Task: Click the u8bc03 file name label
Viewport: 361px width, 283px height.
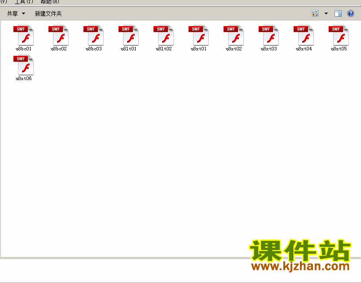Action: tap(93, 49)
